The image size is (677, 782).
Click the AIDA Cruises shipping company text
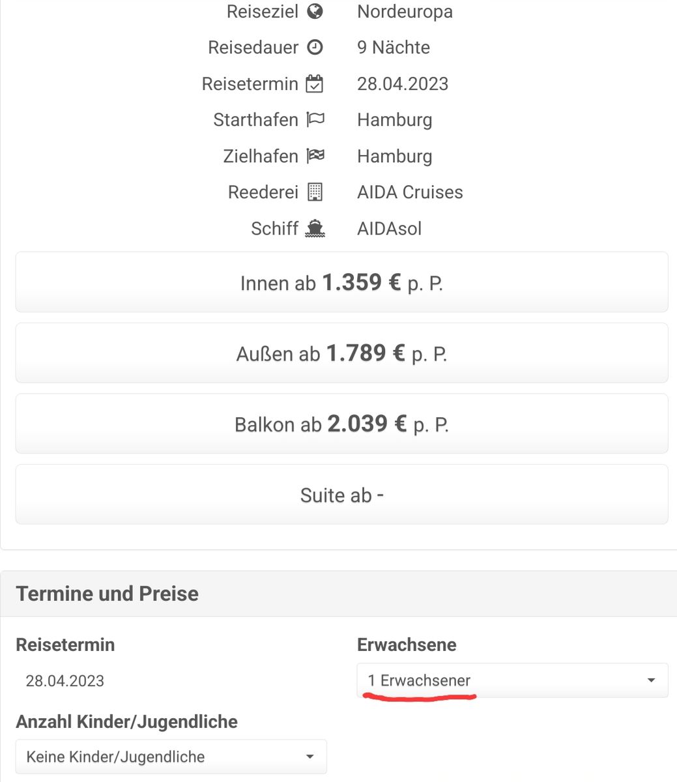[410, 192]
